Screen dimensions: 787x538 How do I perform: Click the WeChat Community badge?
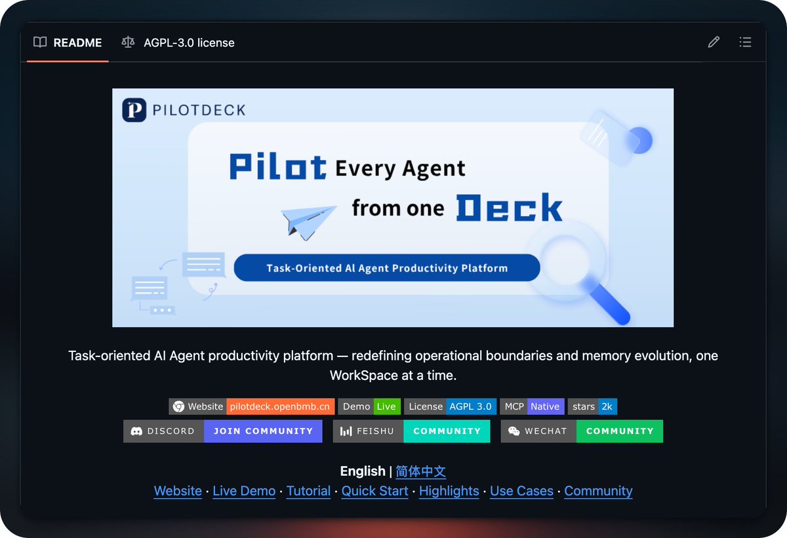pyautogui.click(x=582, y=431)
